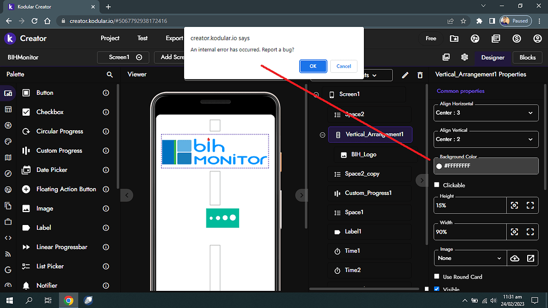The height and width of the screenshot is (308, 548).
Task: Set Height to automatic
Action: (x=514, y=206)
